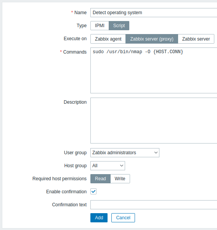Image resolution: width=217 pixels, height=230 pixels.
Task: Click the User group dropdown chevron arrow
Action: pyautogui.click(x=156, y=153)
